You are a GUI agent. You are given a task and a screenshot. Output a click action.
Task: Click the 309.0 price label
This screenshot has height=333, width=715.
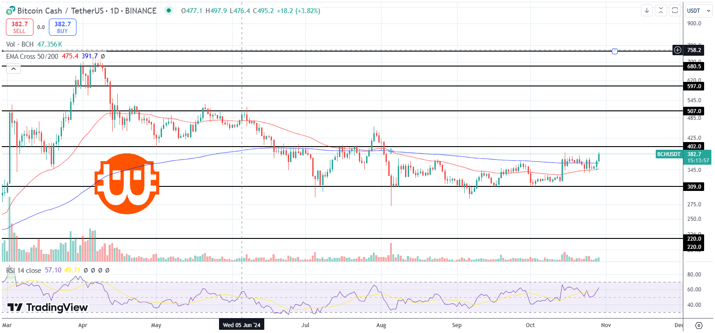(694, 187)
